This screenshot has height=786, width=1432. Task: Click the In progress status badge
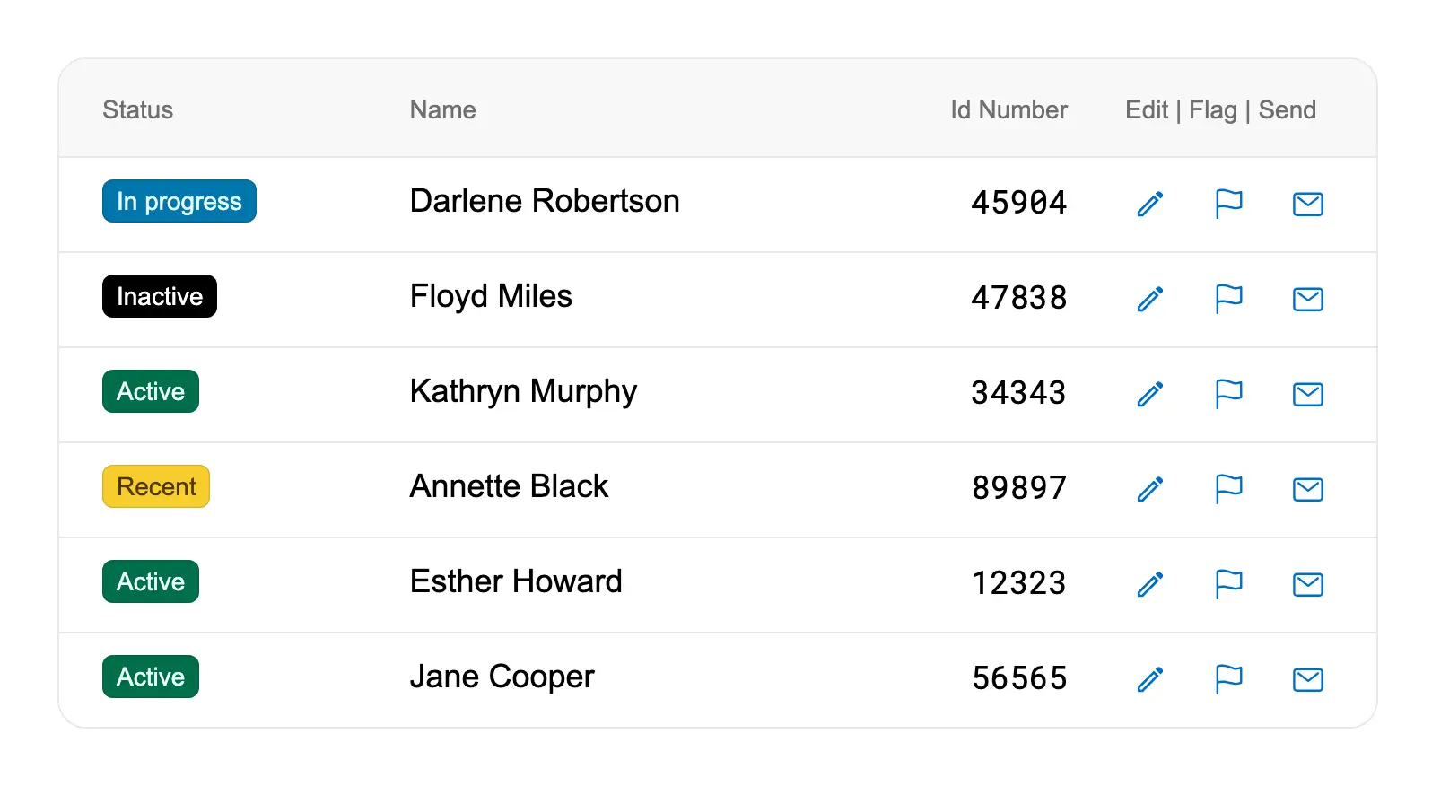179,201
